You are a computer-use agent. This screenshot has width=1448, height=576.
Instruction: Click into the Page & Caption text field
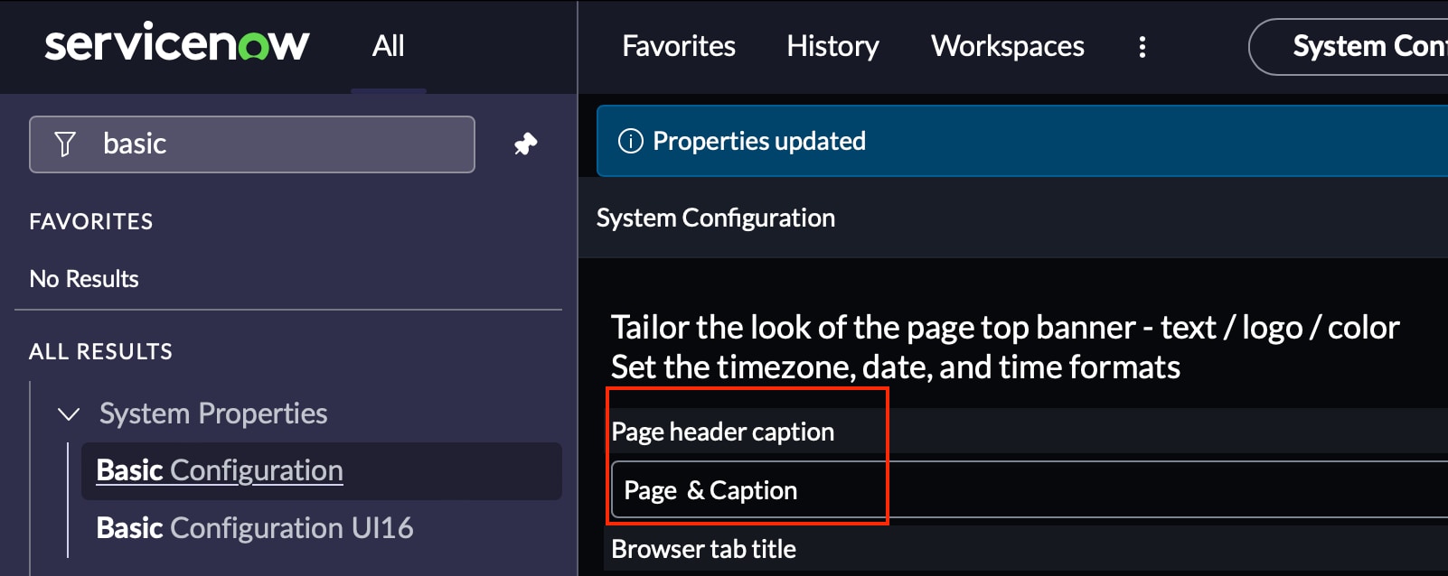[x=994, y=490]
